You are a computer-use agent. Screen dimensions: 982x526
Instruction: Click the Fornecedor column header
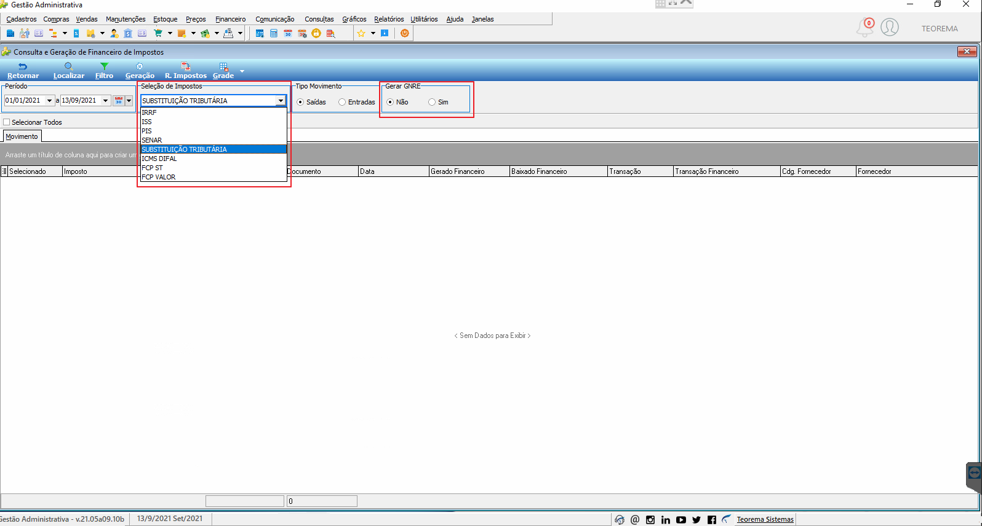[x=917, y=171]
